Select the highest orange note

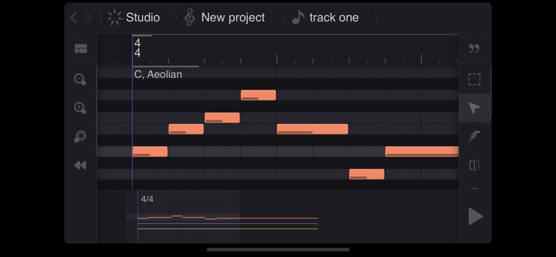click(258, 95)
